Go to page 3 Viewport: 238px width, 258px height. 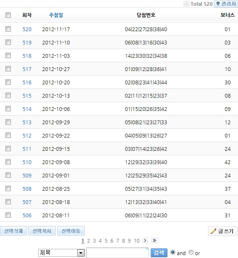click(94, 241)
